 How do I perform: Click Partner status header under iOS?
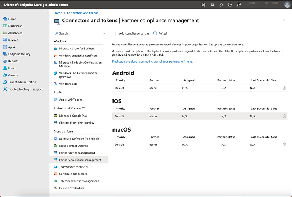[x=226, y=109]
